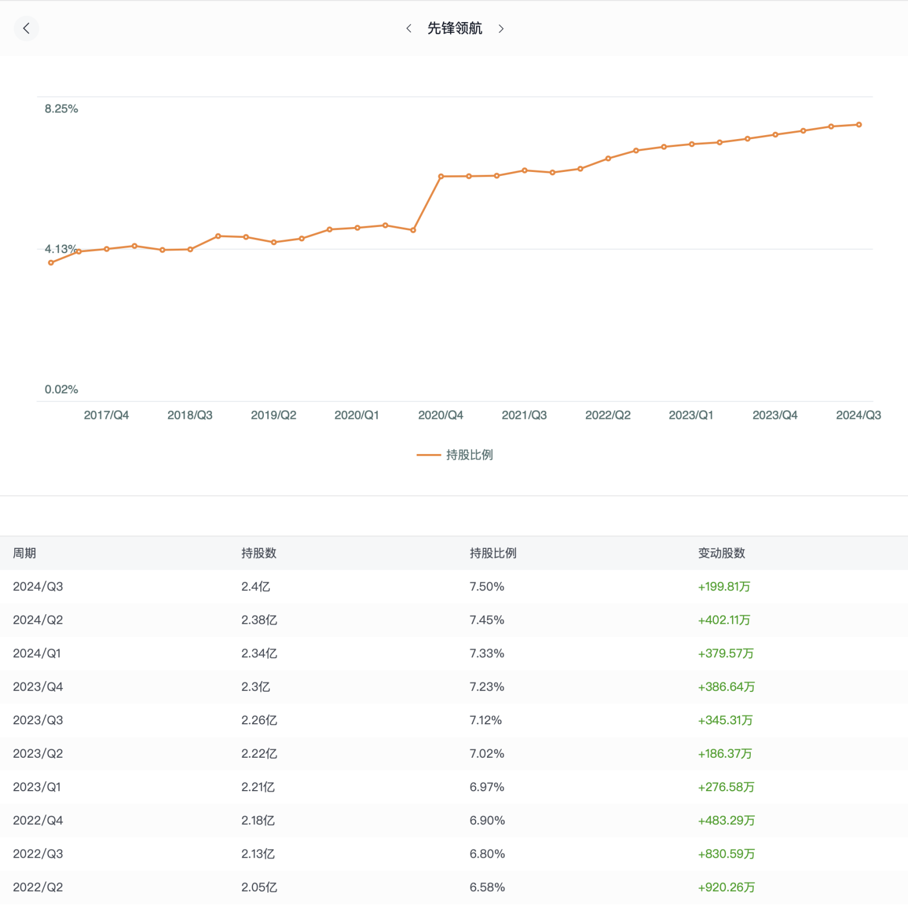Click the +199.81万 change value

click(724, 586)
